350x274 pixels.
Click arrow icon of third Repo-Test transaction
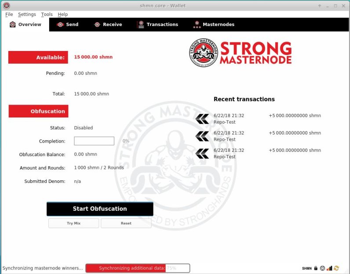pyautogui.click(x=202, y=153)
